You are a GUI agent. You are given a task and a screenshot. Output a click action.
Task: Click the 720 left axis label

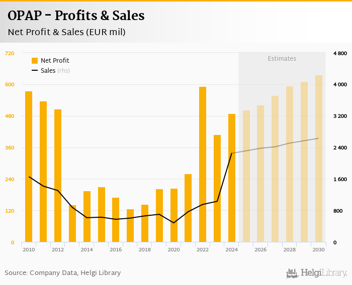pyautogui.click(x=10, y=53)
